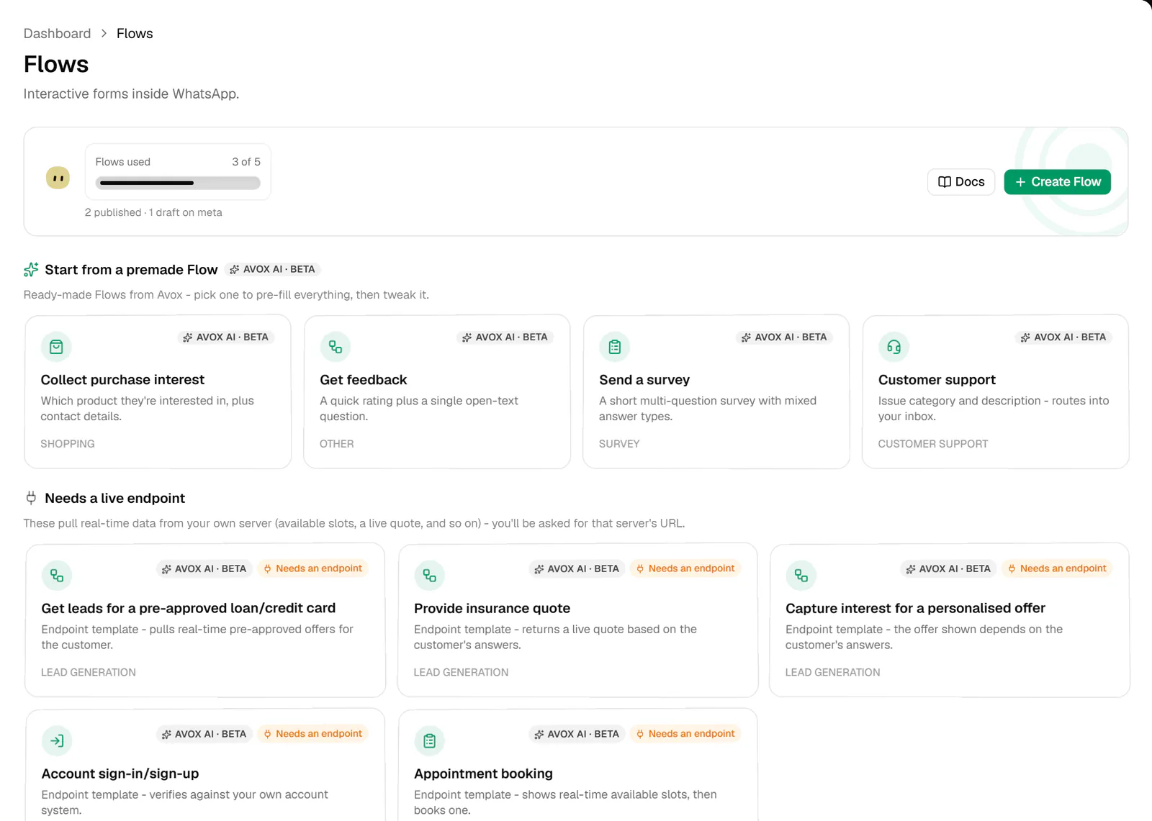Choose the Send a survey template title
Viewport: 1152px width, 821px height.
[x=644, y=380]
